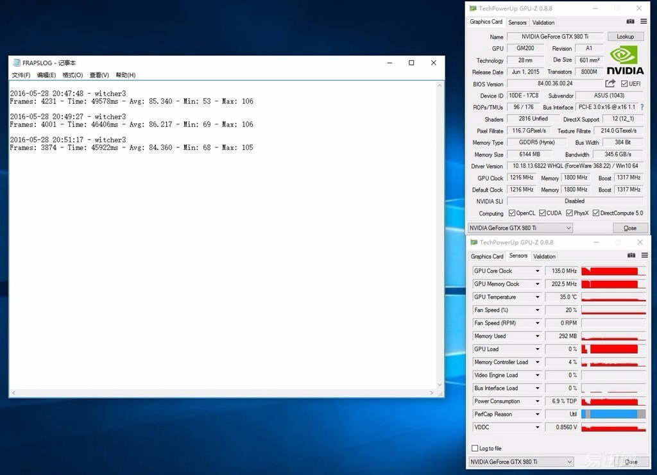Click the GPU-Z app icon in upper window title bar

tap(473, 8)
